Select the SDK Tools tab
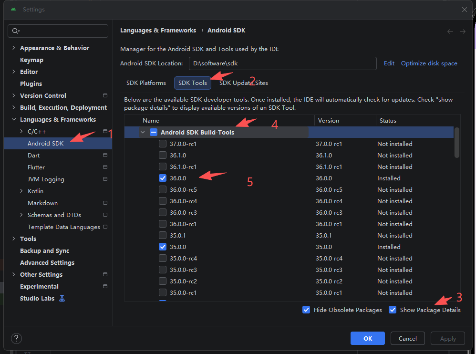This screenshot has width=476, height=354. click(193, 83)
